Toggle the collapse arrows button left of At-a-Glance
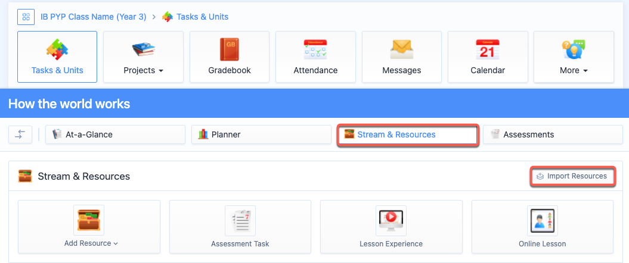The height and width of the screenshot is (263, 629). click(x=20, y=134)
